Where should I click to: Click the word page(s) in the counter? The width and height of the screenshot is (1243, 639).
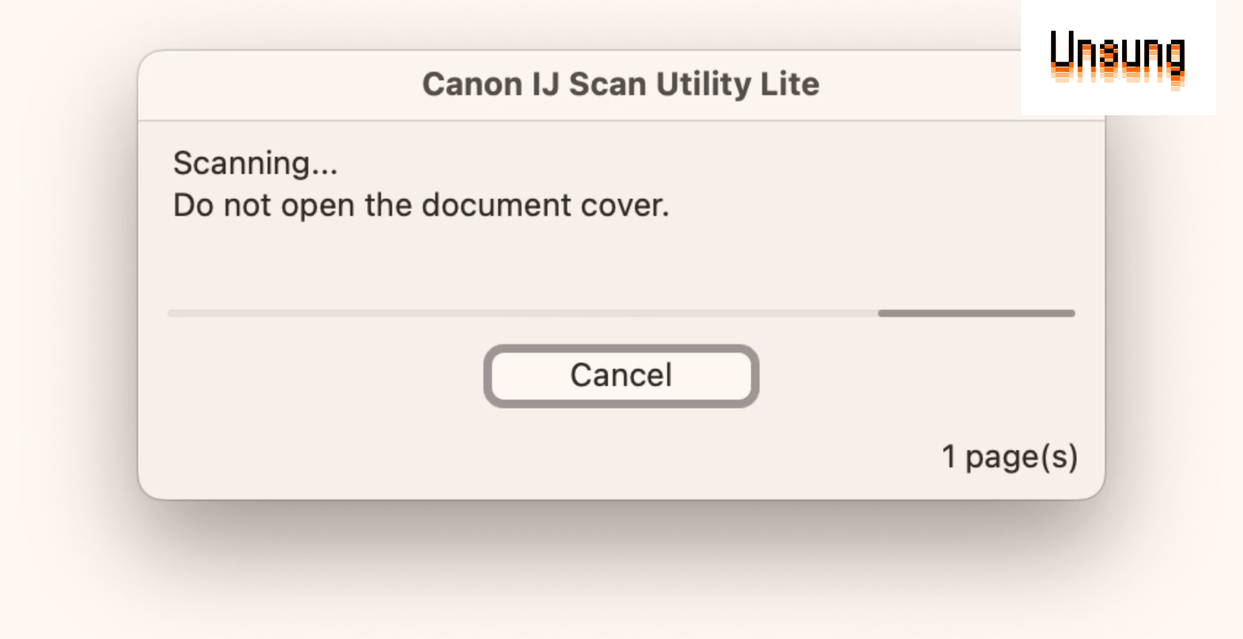[x=1022, y=458]
